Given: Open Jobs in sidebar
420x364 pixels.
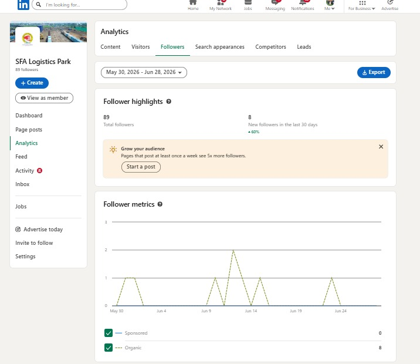Looking at the screenshot, I should click(x=21, y=207).
